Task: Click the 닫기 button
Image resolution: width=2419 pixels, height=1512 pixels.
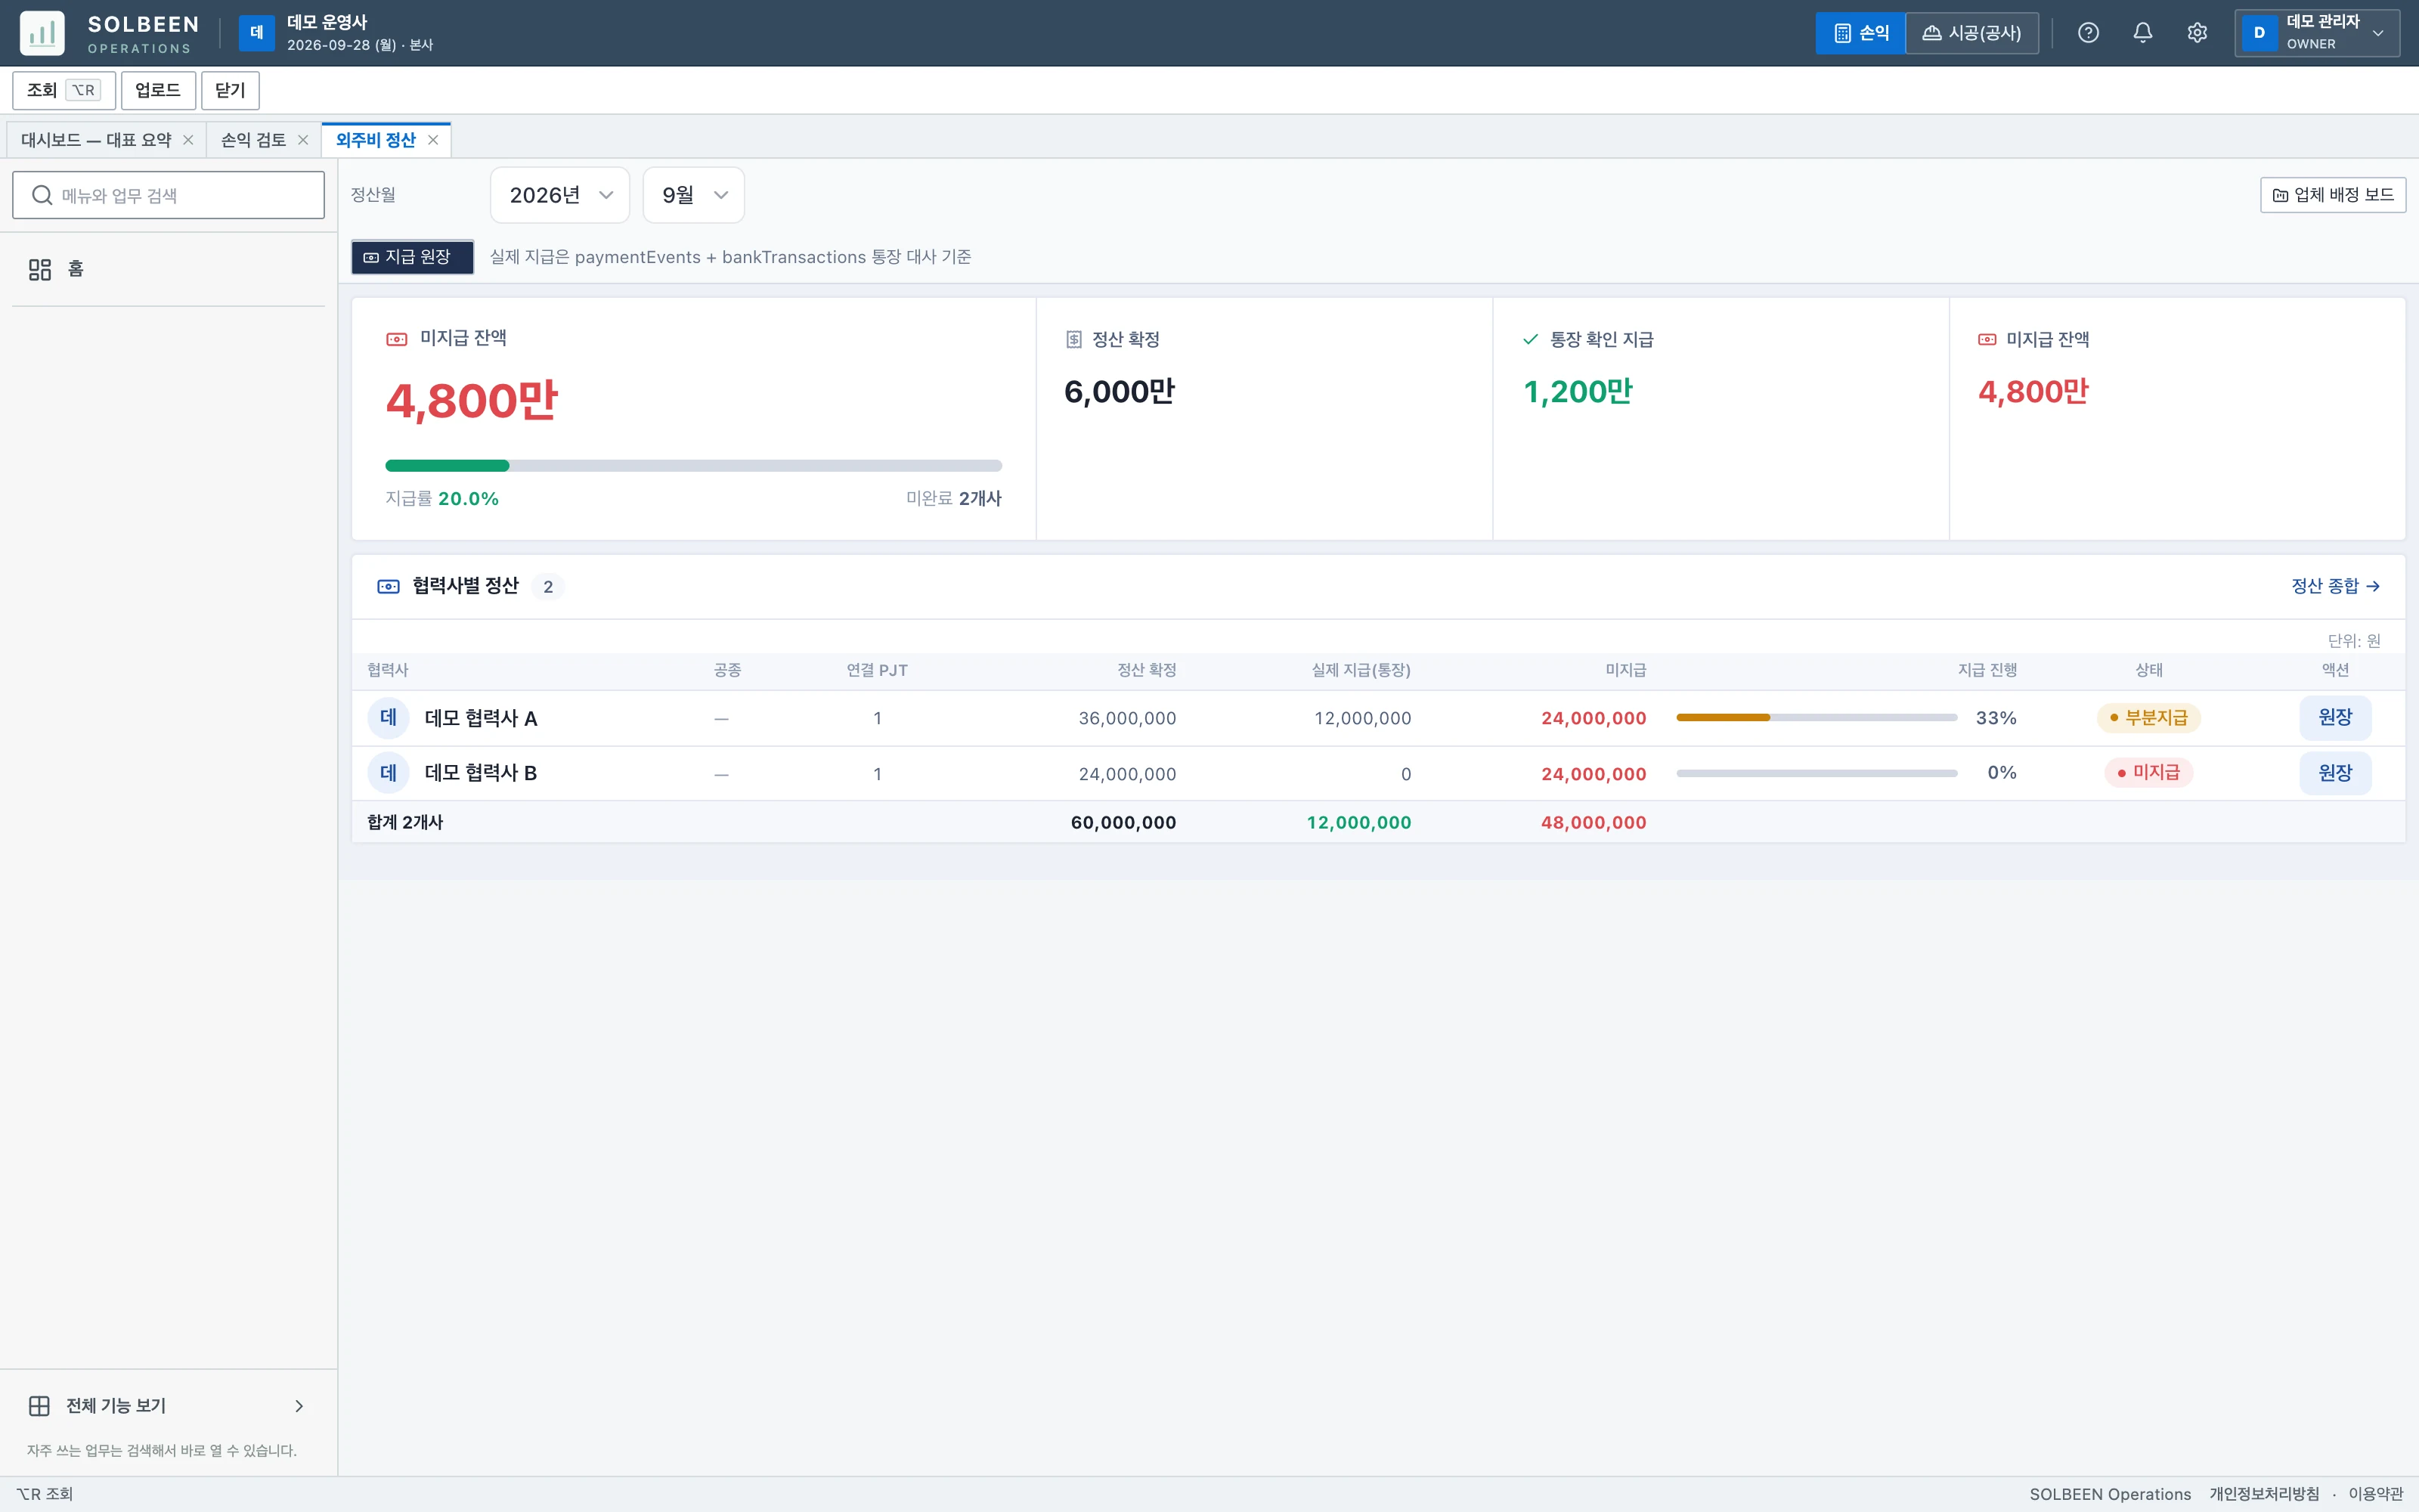Action: pyautogui.click(x=230, y=90)
